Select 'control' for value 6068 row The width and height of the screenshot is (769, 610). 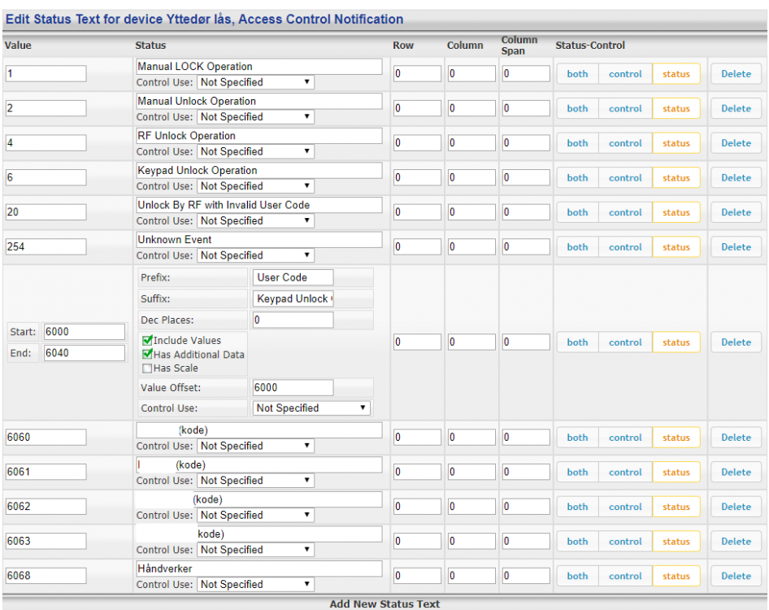(x=625, y=576)
